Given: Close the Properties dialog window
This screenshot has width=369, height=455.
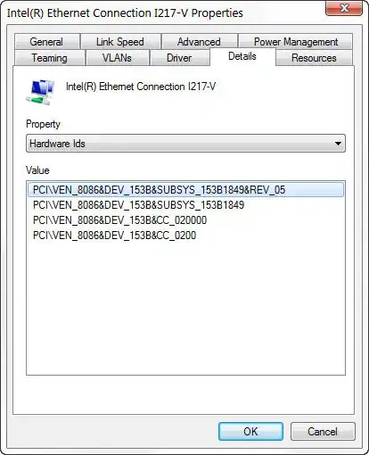Looking at the screenshot, I should (344, 8).
